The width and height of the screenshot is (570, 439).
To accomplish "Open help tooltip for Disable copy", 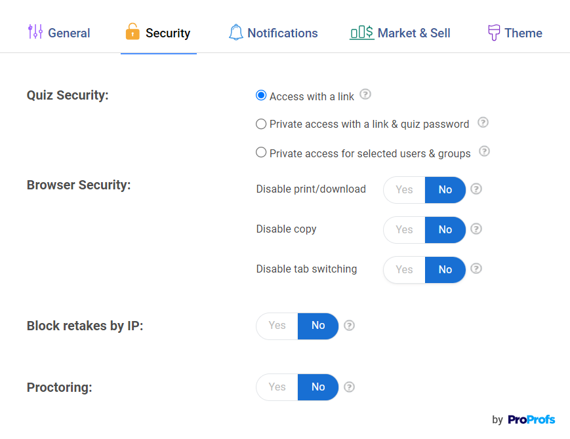I will (x=476, y=229).
